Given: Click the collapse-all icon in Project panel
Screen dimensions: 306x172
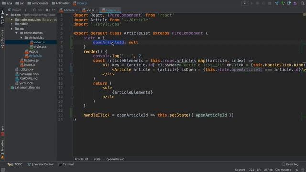Looking at the screenshot, I should (40, 10).
